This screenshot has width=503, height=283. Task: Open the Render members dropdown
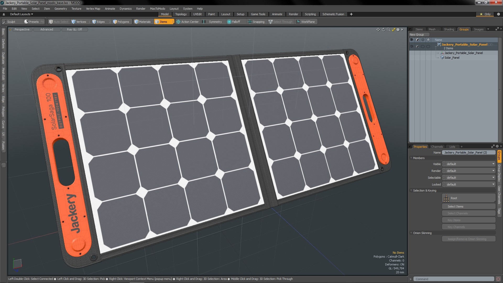[469, 171]
